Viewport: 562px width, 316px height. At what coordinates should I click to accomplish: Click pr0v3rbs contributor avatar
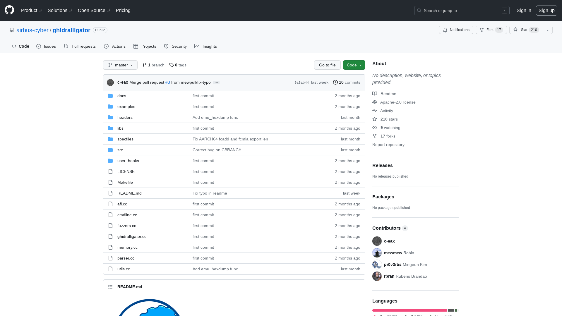tap(377, 265)
